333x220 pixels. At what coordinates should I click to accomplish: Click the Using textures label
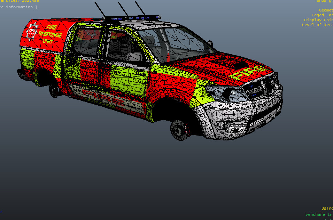coord(327,208)
